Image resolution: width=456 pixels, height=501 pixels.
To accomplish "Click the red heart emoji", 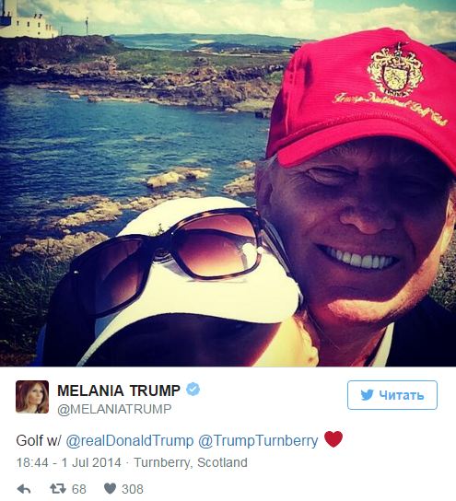I will coord(333,439).
